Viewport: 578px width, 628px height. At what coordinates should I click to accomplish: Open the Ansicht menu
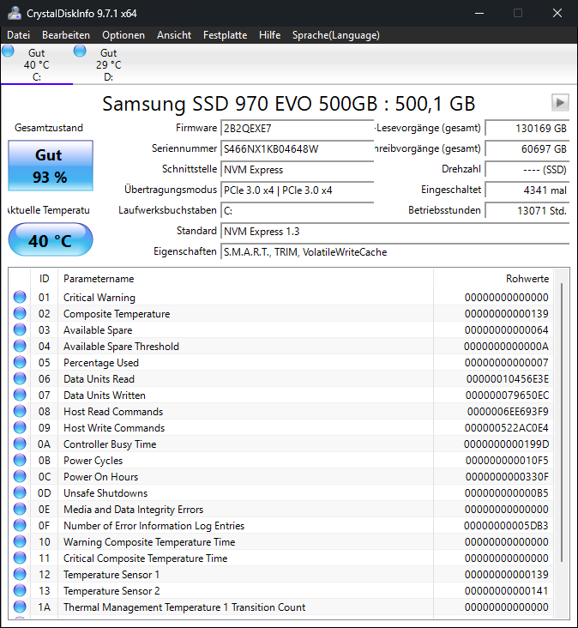pos(174,35)
